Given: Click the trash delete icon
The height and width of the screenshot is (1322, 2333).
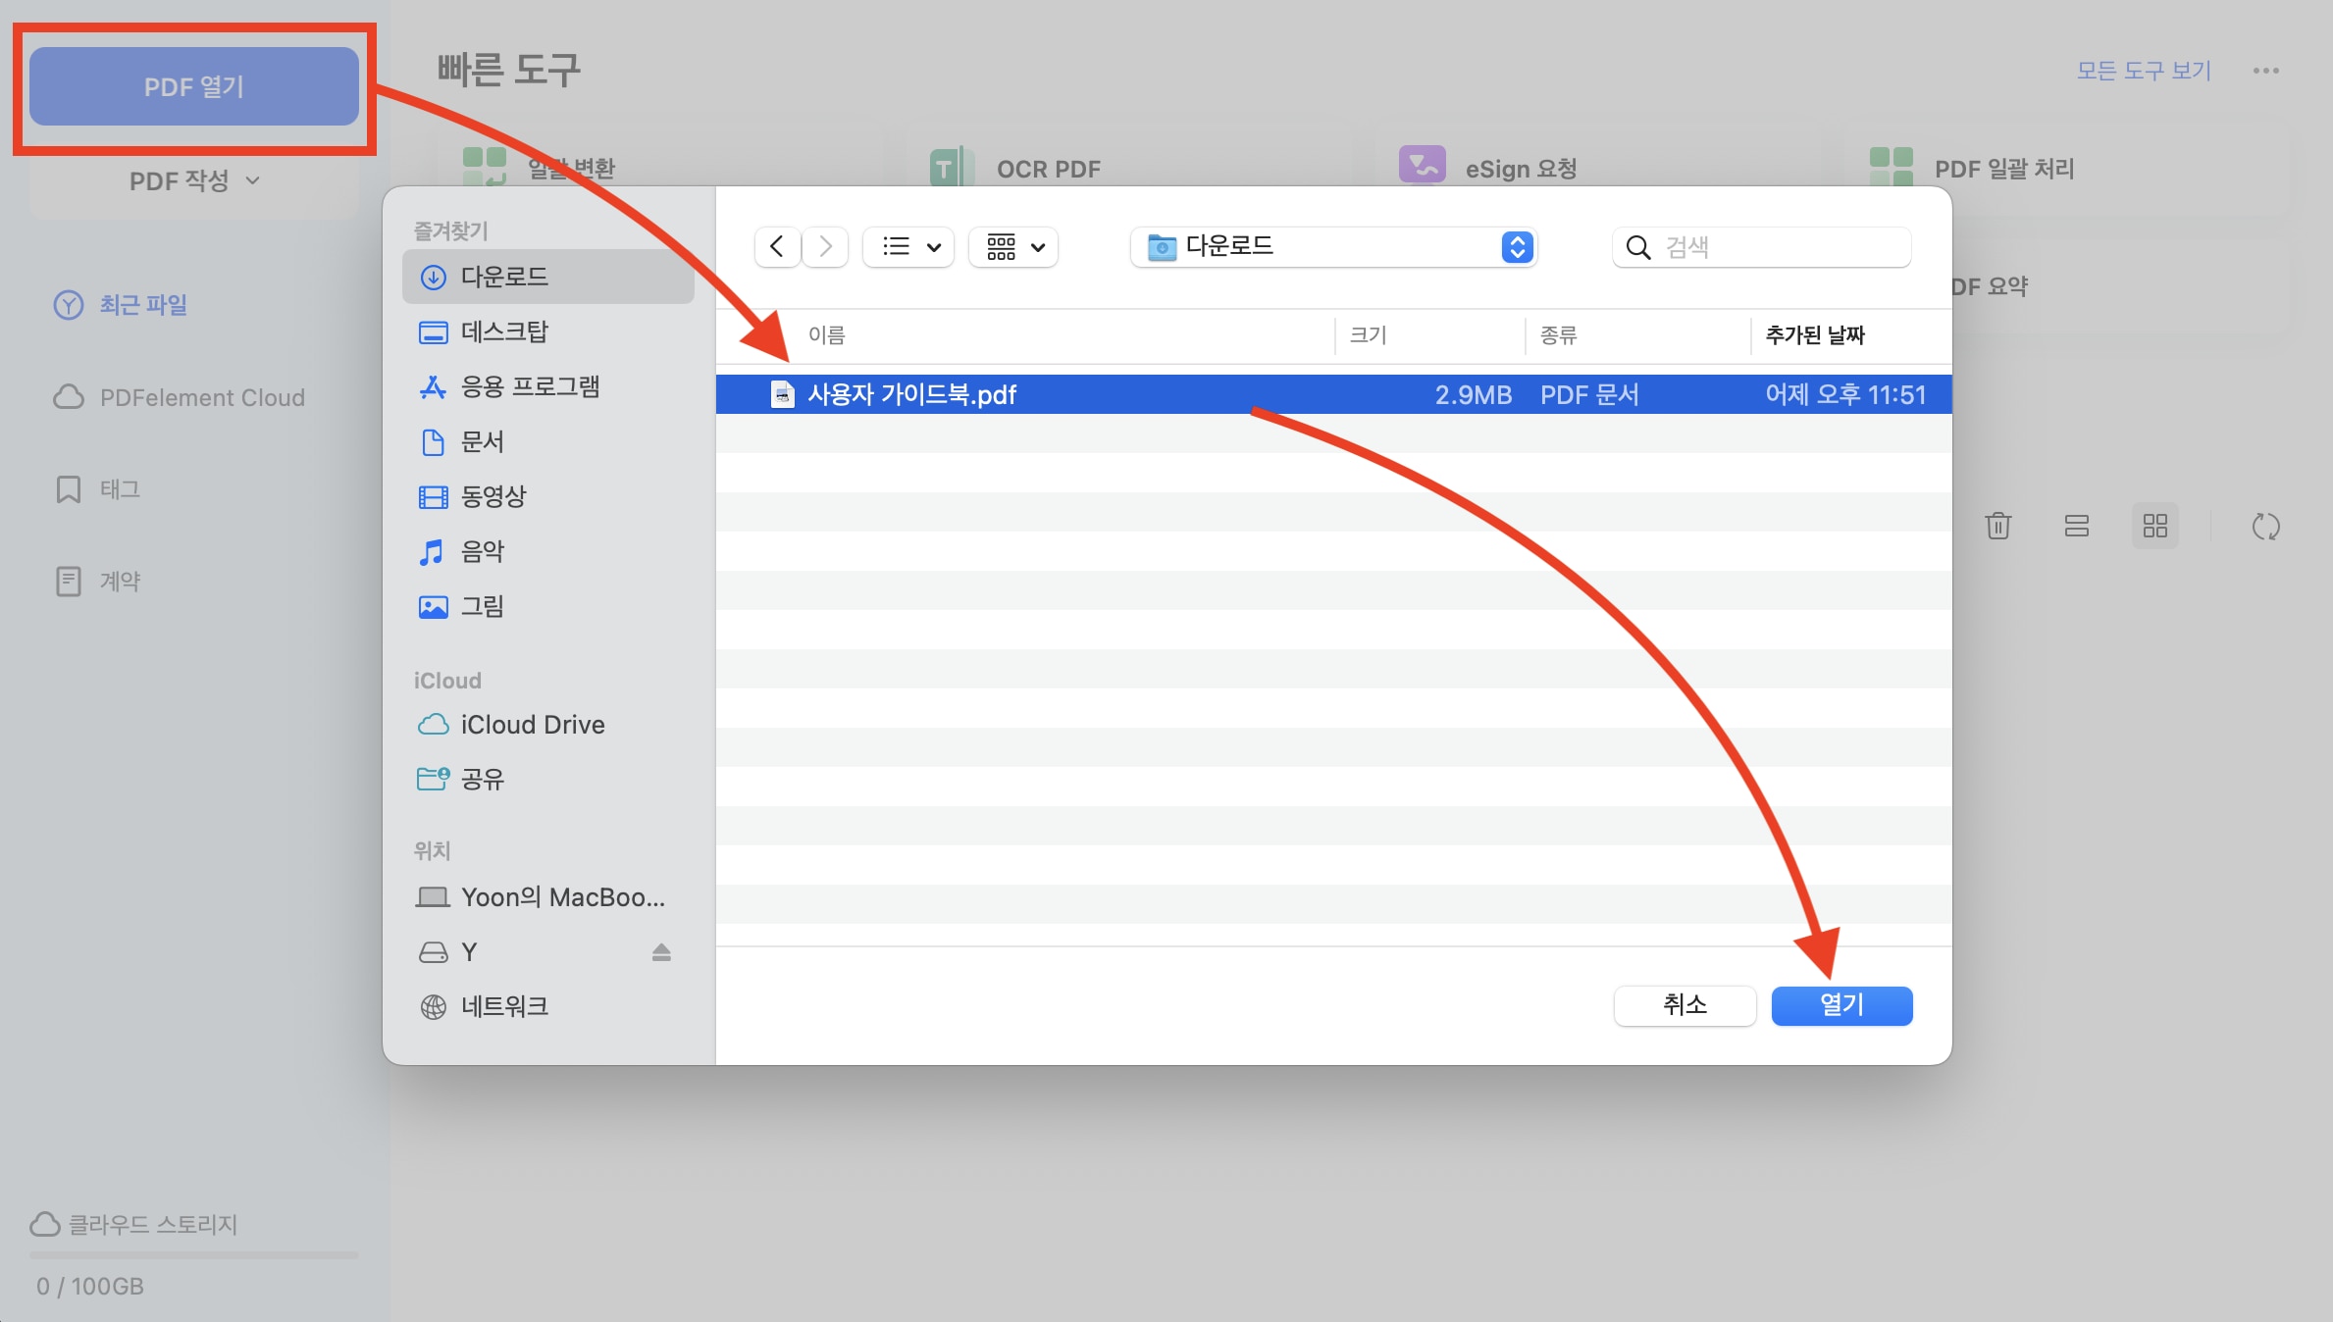Looking at the screenshot, I should click(x=1998, y=526).
